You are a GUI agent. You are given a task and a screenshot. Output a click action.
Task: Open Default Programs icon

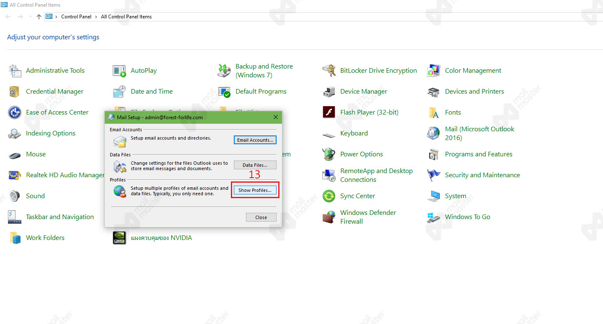click(224, 92)
